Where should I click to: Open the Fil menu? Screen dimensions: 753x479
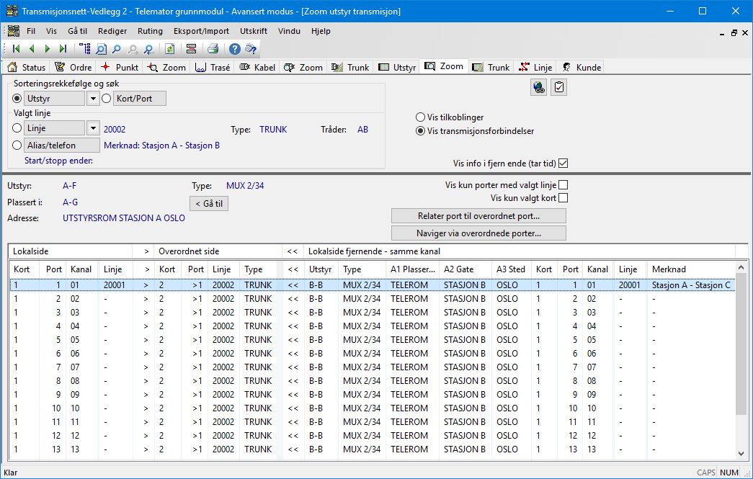(31, 31)
